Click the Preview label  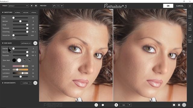[43, 6]
